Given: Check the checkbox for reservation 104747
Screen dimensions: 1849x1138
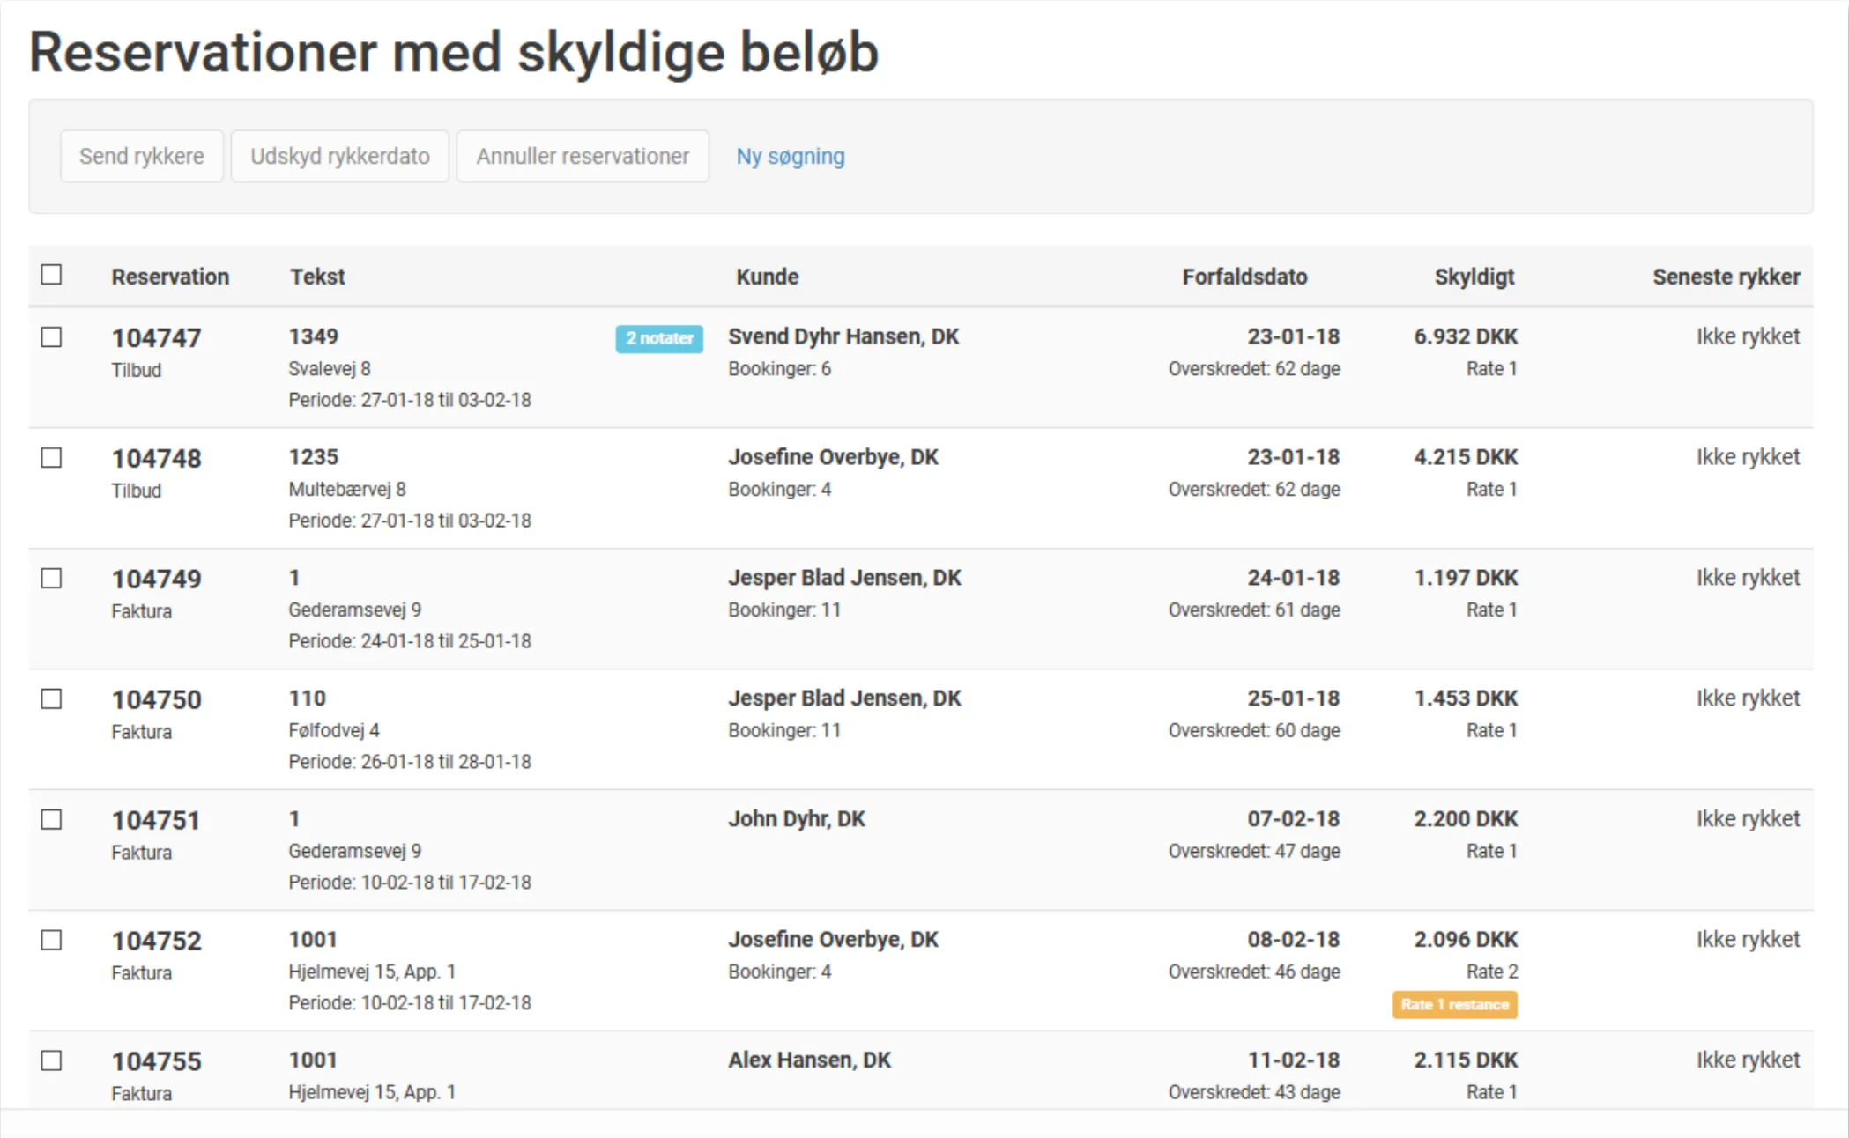Looking at the screenshot, I should coord(52,335).
